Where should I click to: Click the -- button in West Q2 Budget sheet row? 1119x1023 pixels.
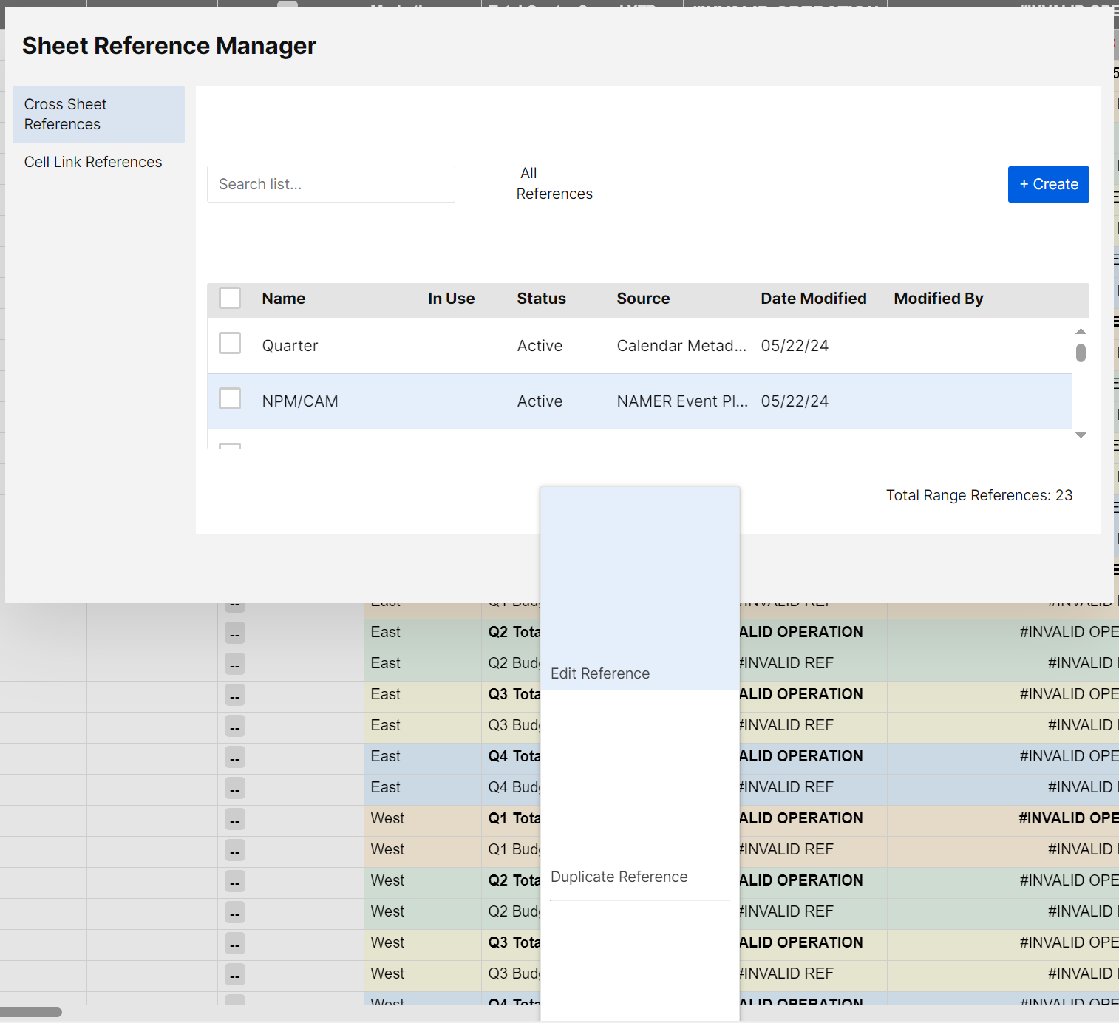coord(235,913)
